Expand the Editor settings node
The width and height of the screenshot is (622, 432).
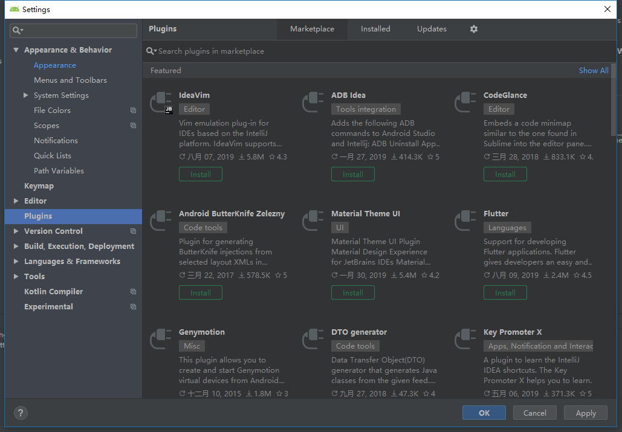16,201
